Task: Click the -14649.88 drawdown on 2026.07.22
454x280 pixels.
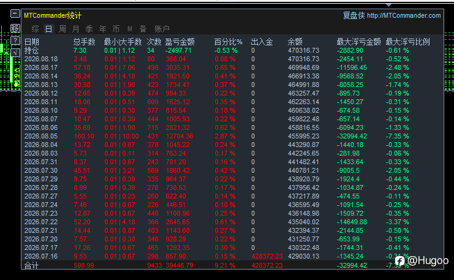Action: (352, 222)
